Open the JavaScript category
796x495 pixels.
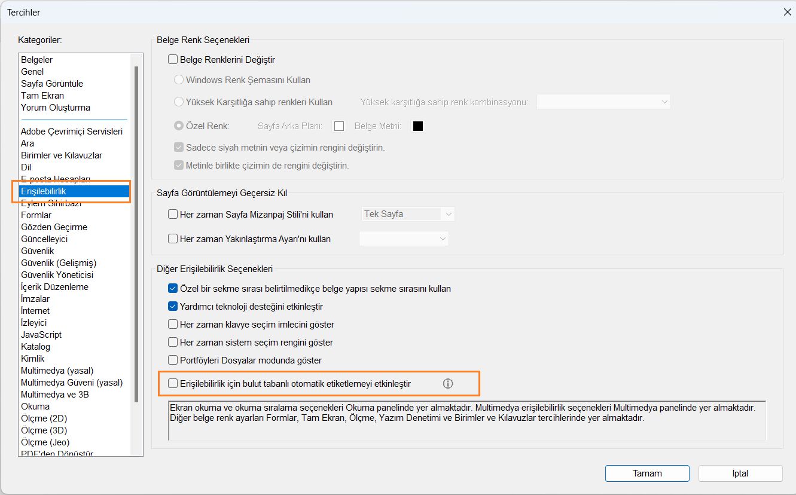pyautogui.click(x=41, y=335)
